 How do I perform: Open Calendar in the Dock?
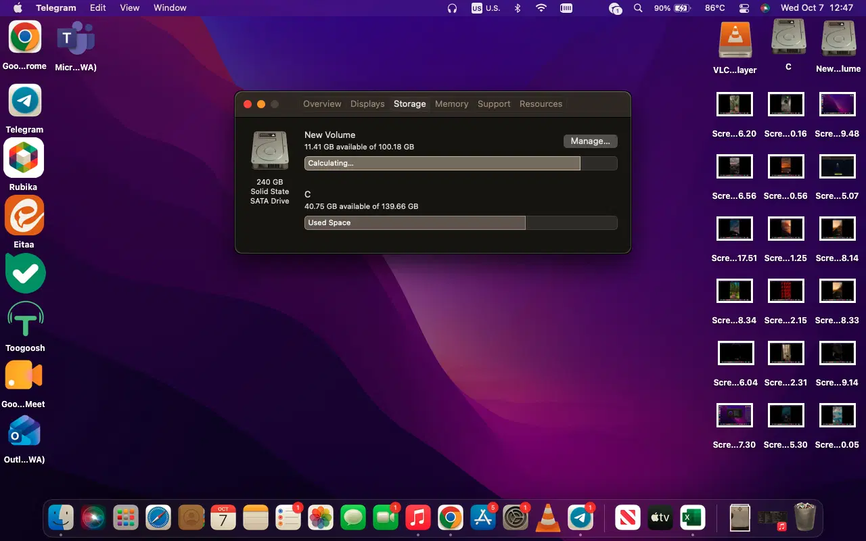(223, 518)
